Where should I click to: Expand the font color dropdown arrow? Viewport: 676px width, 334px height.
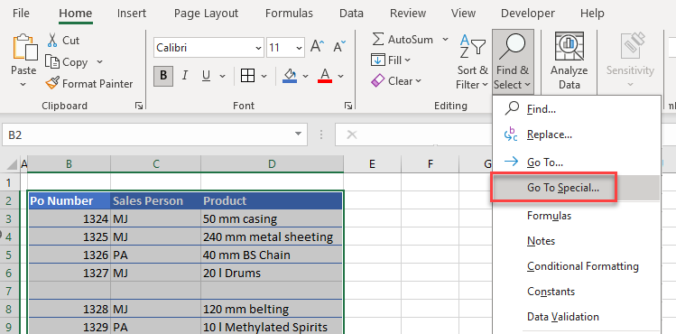pyautogui.click(x=340, y=77)
